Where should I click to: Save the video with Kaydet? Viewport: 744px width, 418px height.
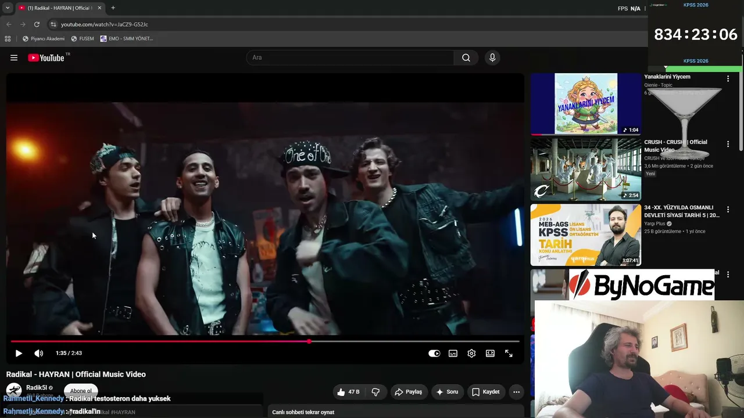486,392
